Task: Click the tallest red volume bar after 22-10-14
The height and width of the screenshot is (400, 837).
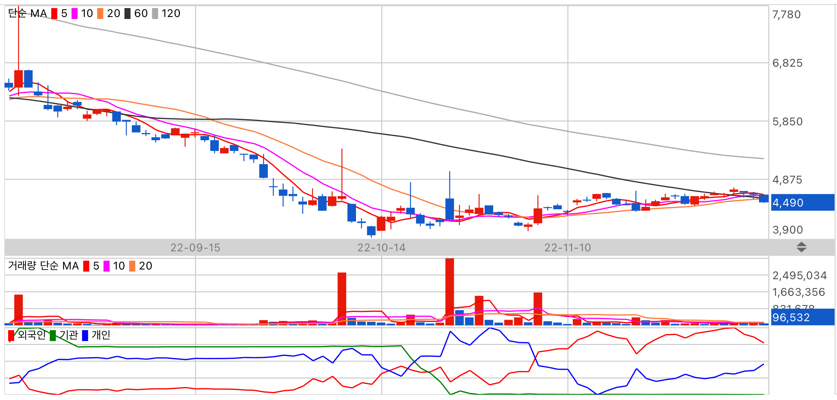Action: [449, 292]
